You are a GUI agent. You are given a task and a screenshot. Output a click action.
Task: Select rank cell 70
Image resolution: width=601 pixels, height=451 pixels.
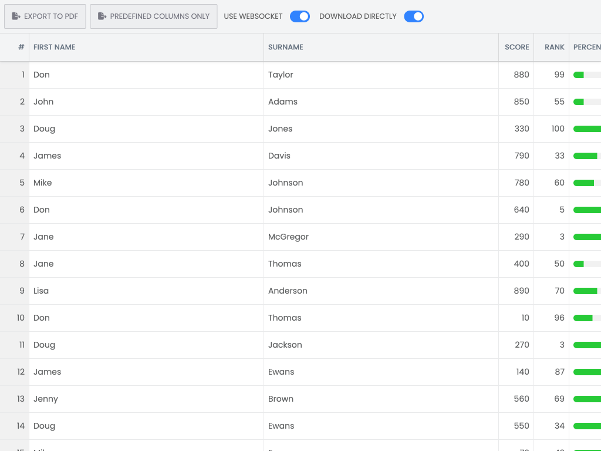[x=551, y=291]
